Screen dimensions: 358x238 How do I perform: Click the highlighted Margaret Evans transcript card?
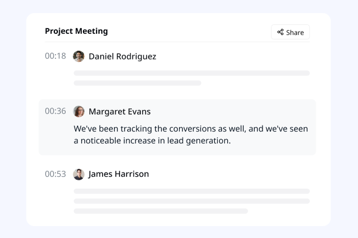point(177,127)
